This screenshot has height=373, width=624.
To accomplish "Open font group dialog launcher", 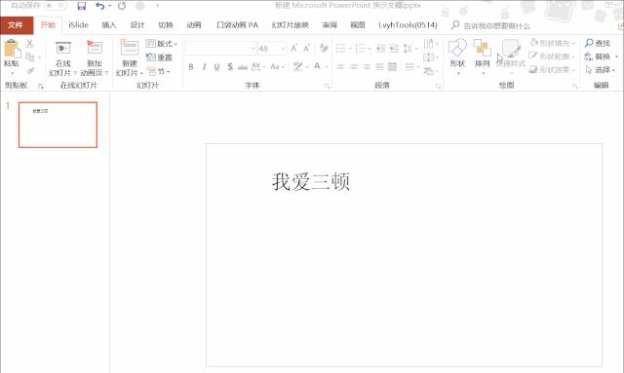I will point(328,86).
